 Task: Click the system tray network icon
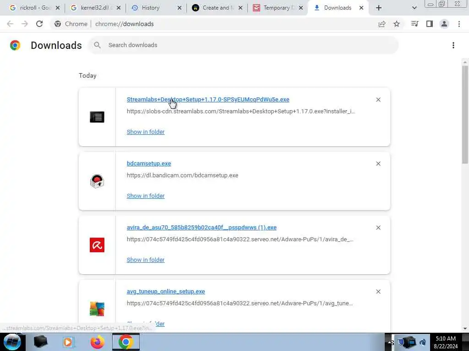pos(411,342)
